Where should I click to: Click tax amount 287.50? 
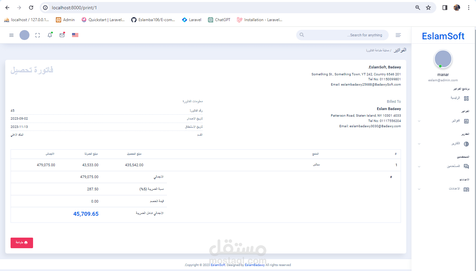click(x=93, y=189)
